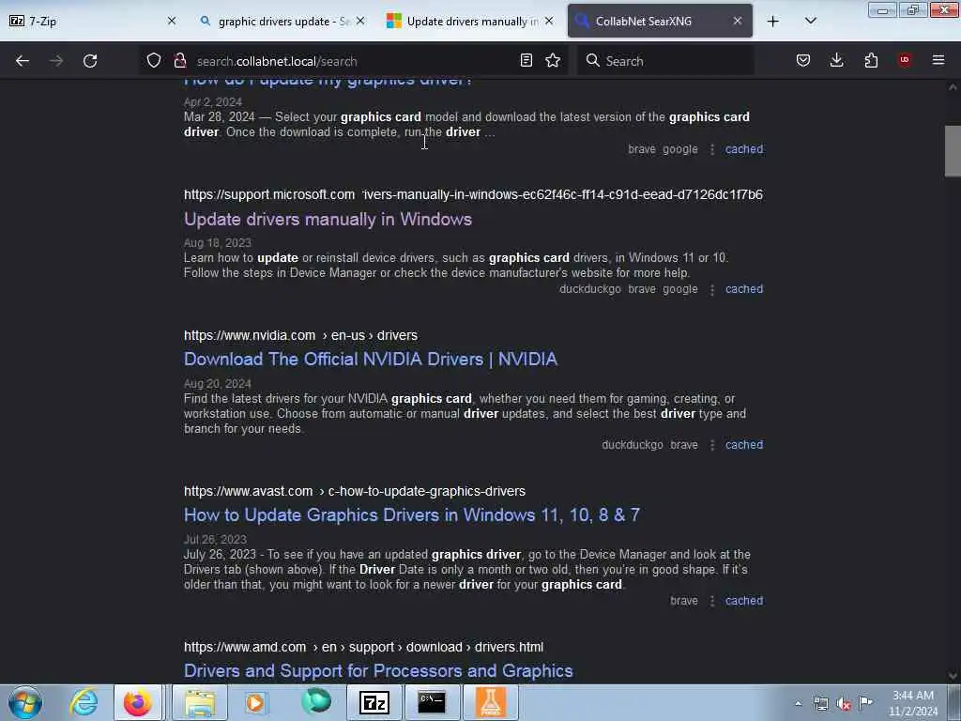Focus the Firefox Search box

pos(665,61)
